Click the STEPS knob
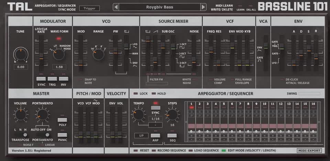 pyautogui.click(x=172, y=114)
